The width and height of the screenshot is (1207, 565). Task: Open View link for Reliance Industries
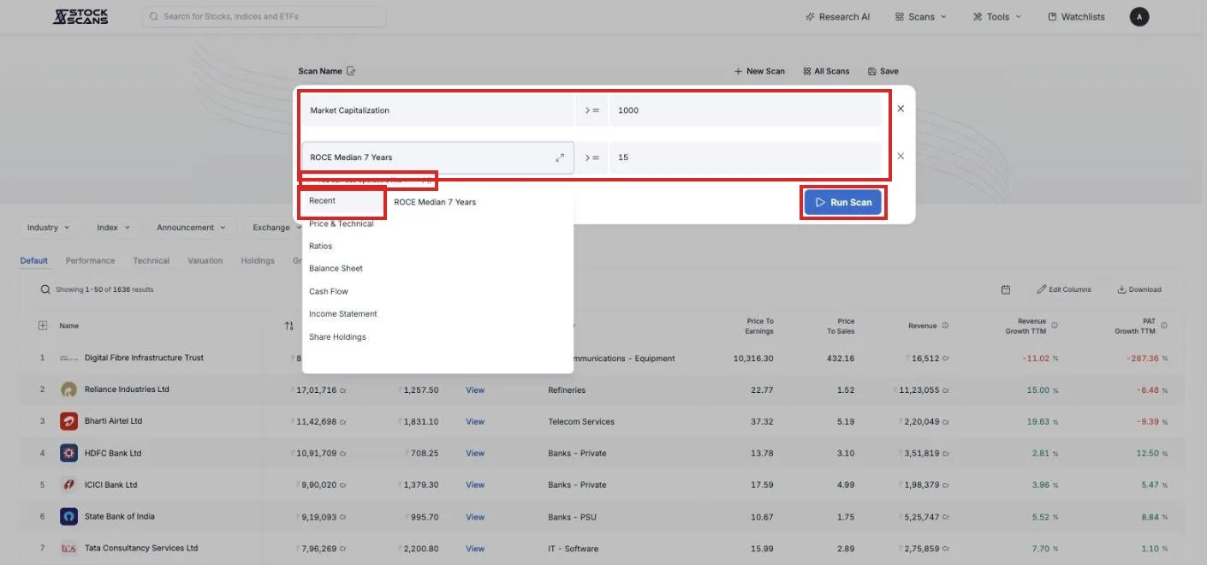[x=475, y=390]
